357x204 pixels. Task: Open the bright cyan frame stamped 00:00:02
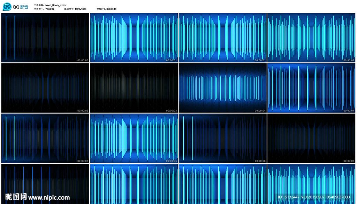pos(311,38)
